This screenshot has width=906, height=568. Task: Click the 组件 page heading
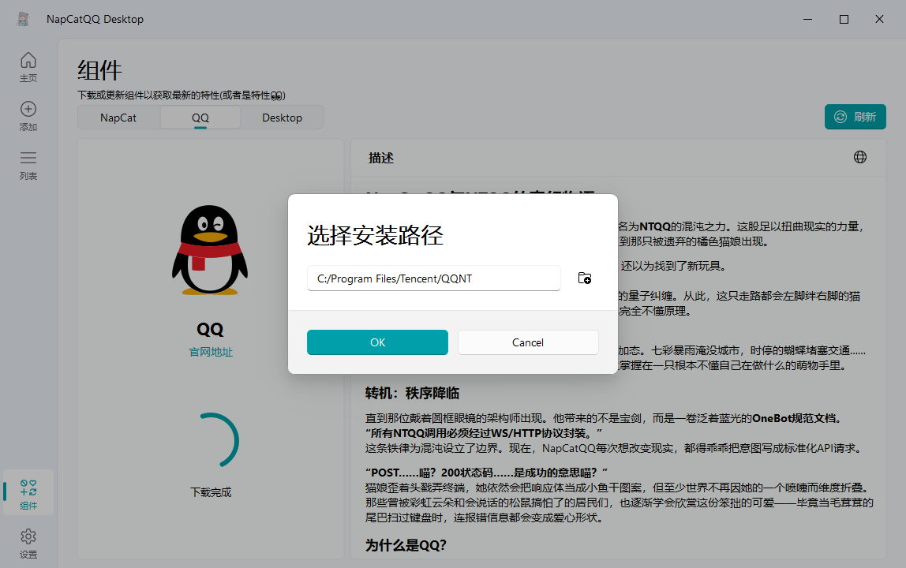click(x=99, y=70)
